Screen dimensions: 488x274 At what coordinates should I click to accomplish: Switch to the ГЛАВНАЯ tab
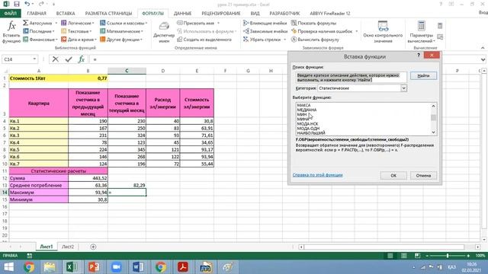coord(37,14)
